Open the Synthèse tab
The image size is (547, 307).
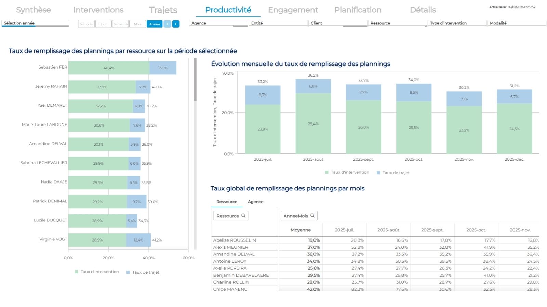[34, 10]
